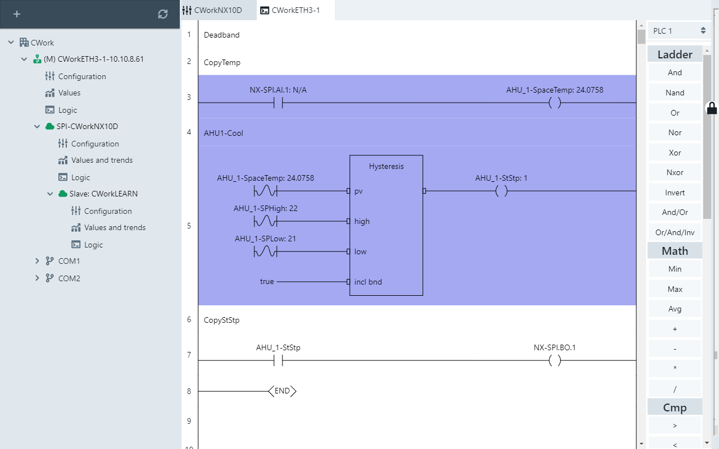This screenshot has height=449, width=719.
Task: Collapse the Slave: CWorkLEARN node
Action: tap(50, 193)
